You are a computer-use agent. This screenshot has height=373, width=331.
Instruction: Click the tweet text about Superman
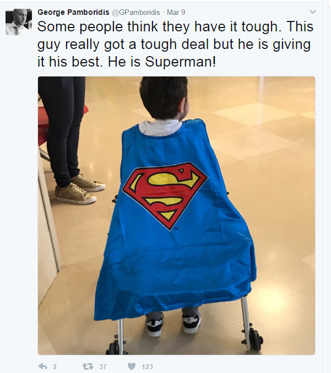coord(175,44)
